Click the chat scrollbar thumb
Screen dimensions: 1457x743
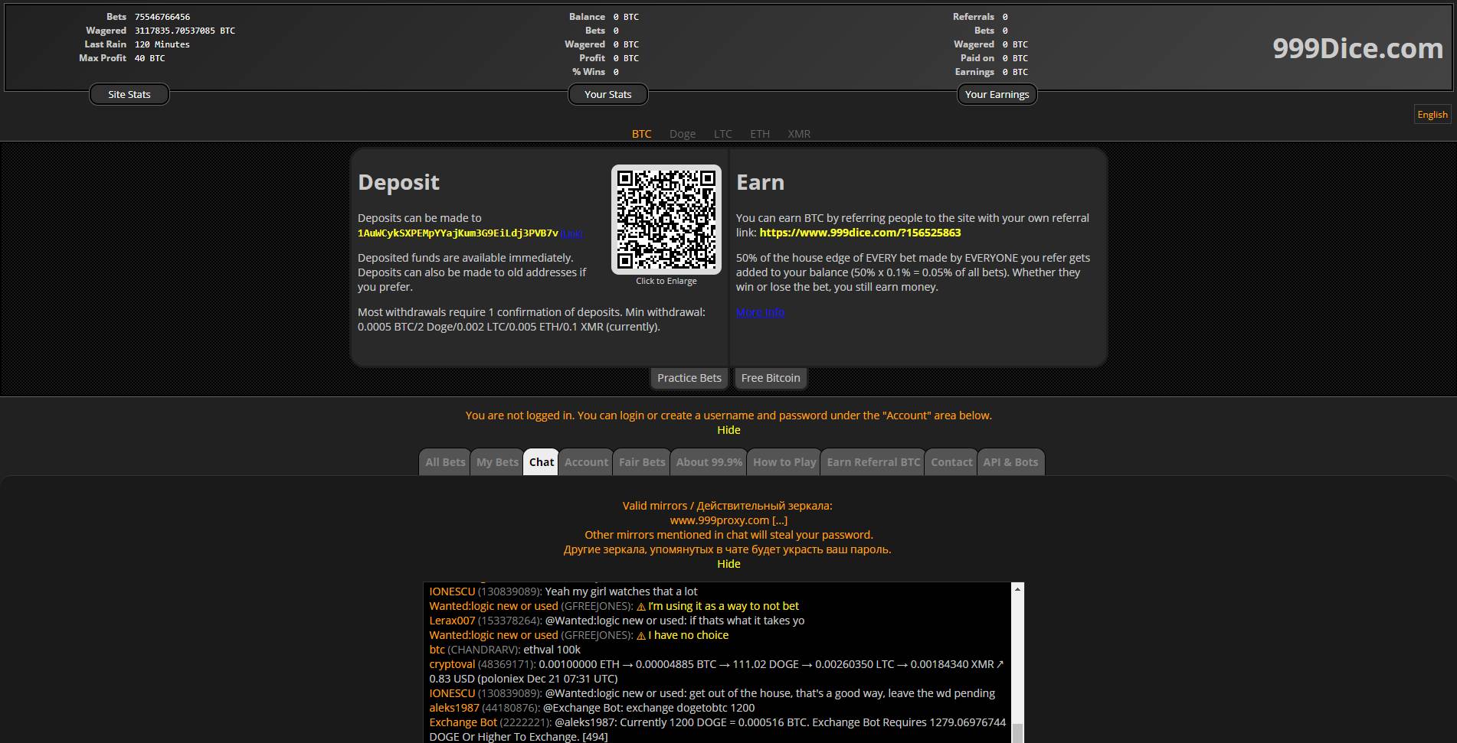click(x=1017, y=733)
